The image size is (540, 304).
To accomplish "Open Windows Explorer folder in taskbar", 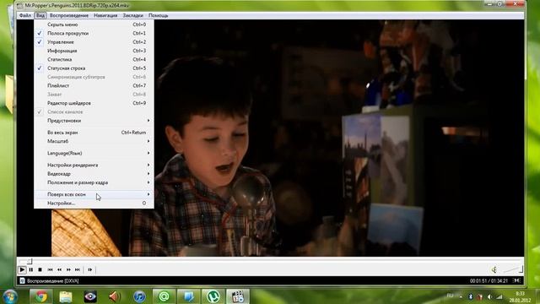I will click(66, 296).
